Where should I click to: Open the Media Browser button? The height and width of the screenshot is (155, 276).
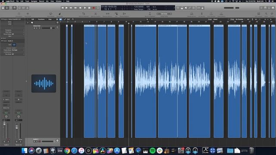pyautogui.click(x=273, y=8)
